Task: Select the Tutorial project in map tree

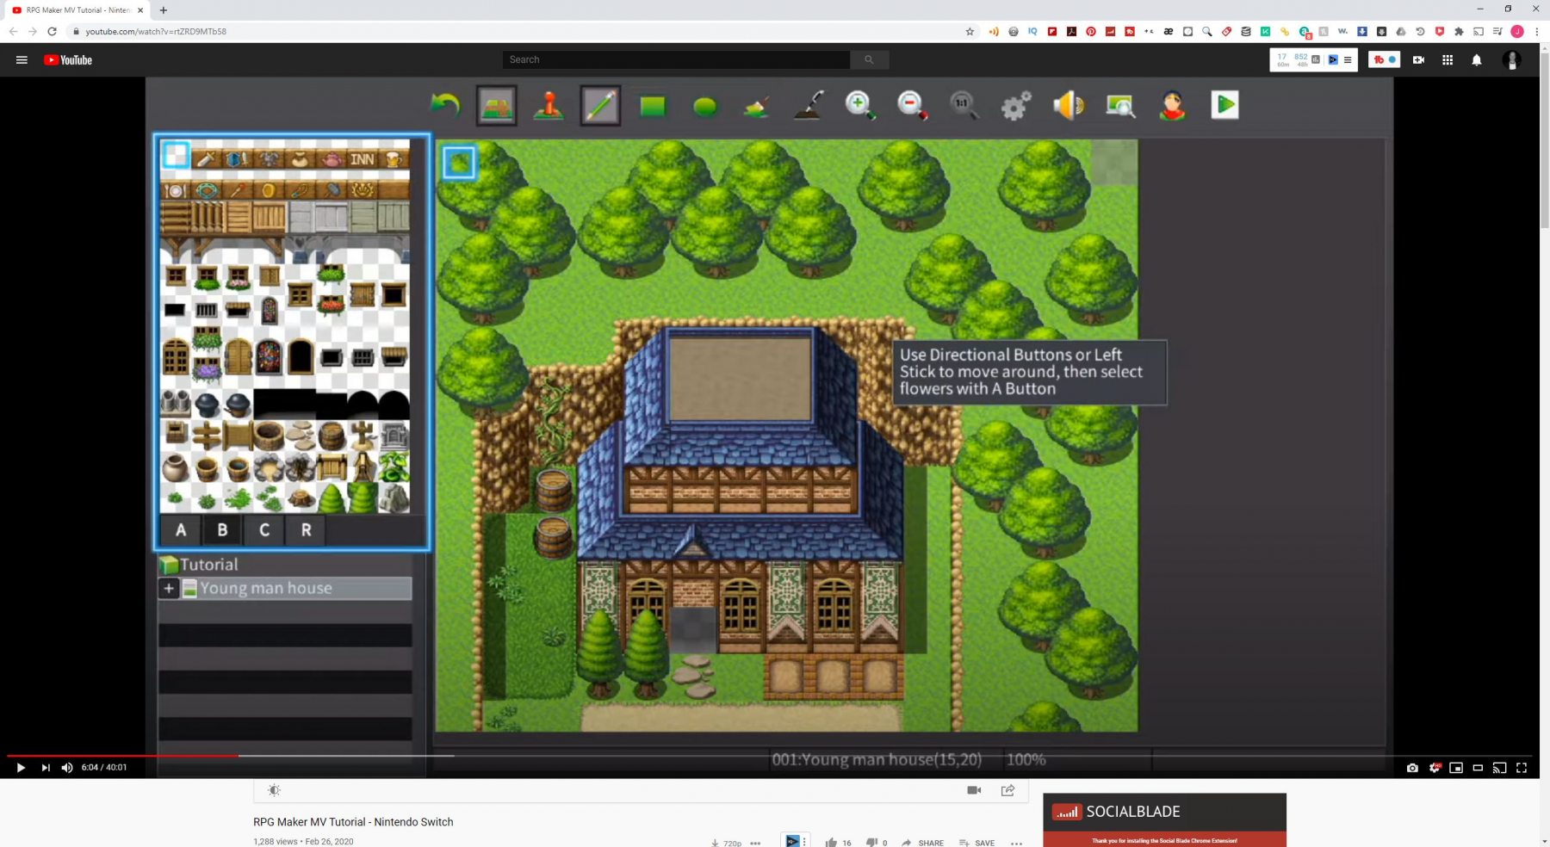Action: (x=200, y=565)
